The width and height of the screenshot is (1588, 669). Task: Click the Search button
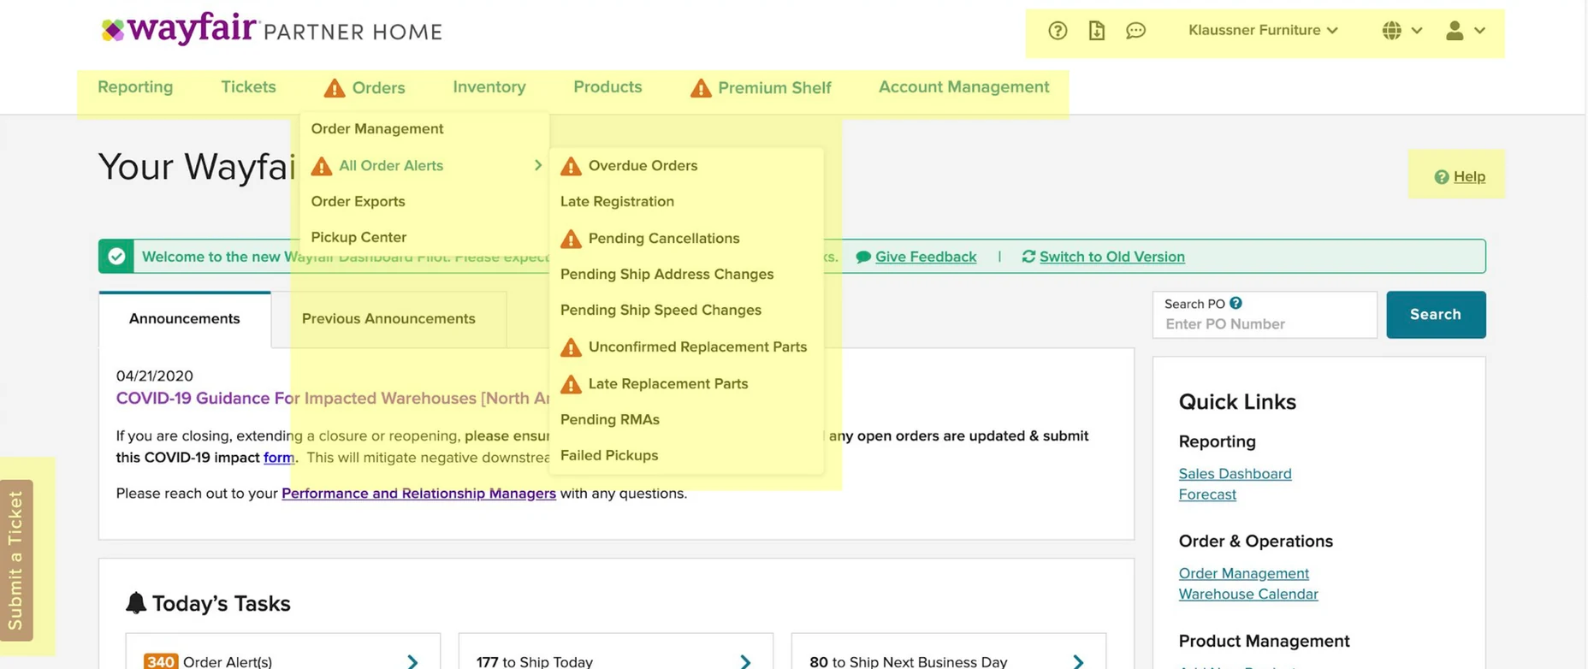(1436, 315)
